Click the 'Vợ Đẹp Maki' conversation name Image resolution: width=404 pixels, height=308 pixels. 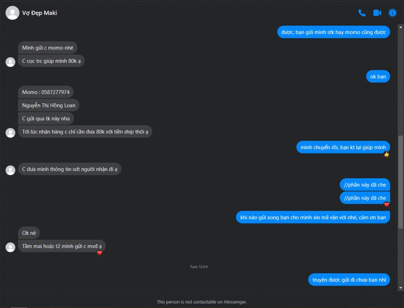pyautogui.click(x=39, y=13)
